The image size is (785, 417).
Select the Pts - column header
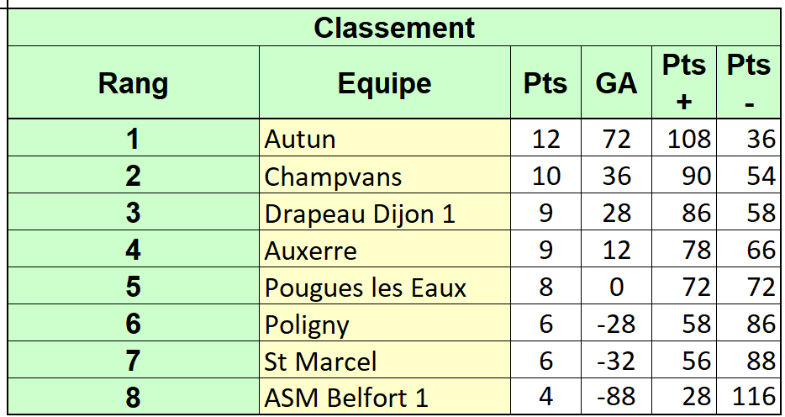(x=749, y=82)
